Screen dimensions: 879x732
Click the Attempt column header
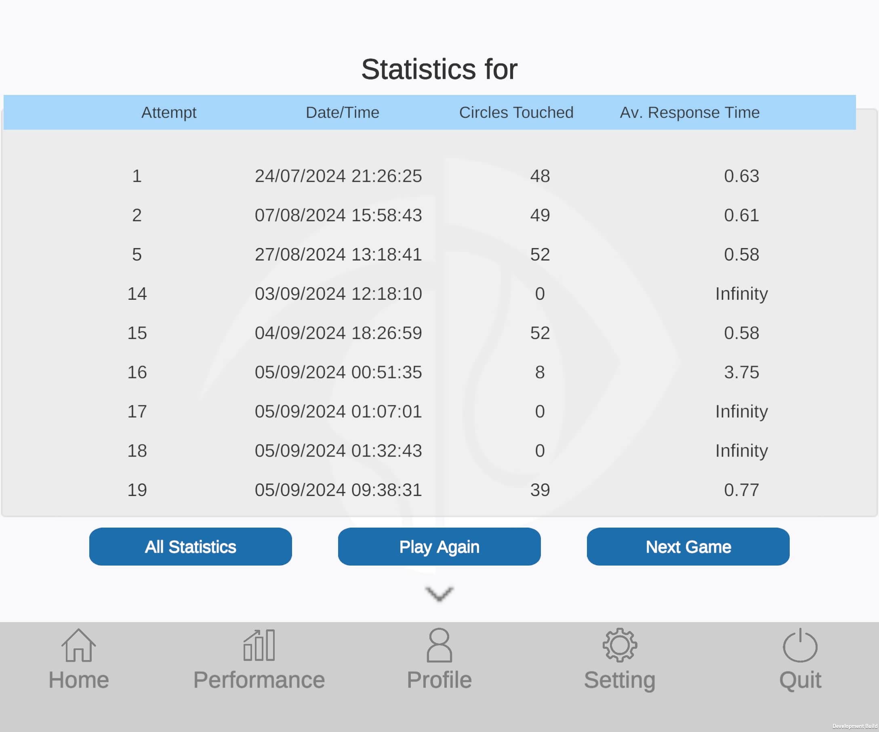(169, 113)
